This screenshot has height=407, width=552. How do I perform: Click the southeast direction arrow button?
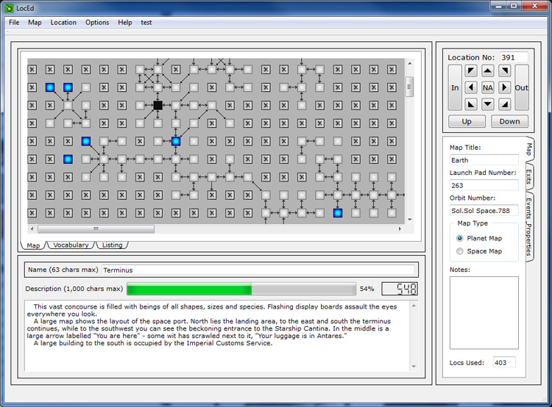[504, 104]
